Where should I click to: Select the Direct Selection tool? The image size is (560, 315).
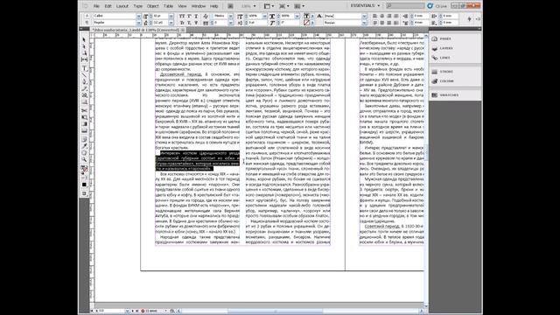click(x=84, y=46)
